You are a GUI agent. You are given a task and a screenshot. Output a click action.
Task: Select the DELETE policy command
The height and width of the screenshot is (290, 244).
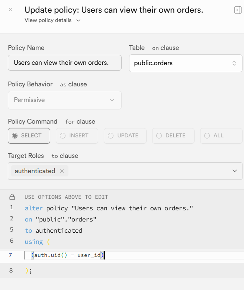click(173, 136)
